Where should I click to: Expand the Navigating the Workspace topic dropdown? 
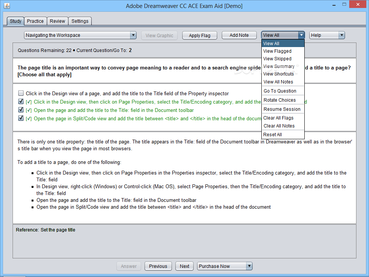[80, 35]
